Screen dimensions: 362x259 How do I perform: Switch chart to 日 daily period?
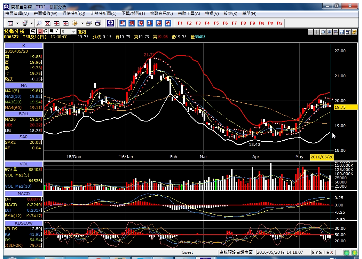pos(40,31)
